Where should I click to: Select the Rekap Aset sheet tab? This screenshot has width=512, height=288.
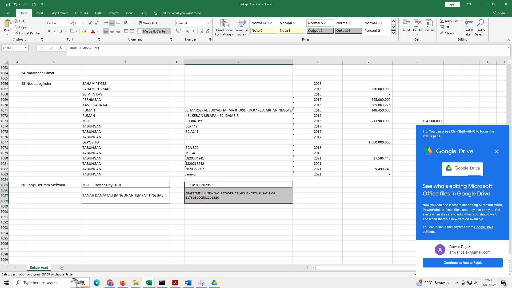coord(39,267)
